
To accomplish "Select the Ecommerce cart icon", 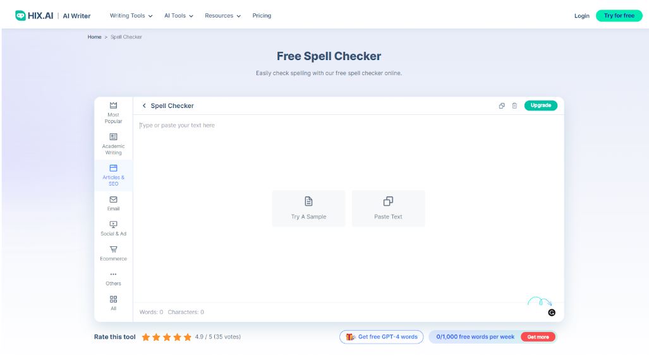I will pos(114,249).
